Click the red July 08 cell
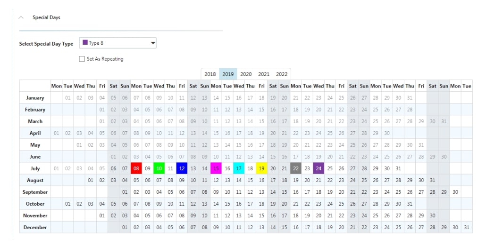The height and width of the screenshot is (247, 486). pyautogui.click(x=136, y=168)
